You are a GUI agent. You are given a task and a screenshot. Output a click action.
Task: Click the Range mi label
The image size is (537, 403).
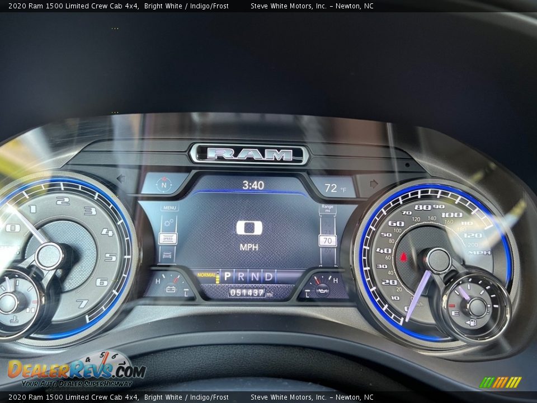pos(327,208)
